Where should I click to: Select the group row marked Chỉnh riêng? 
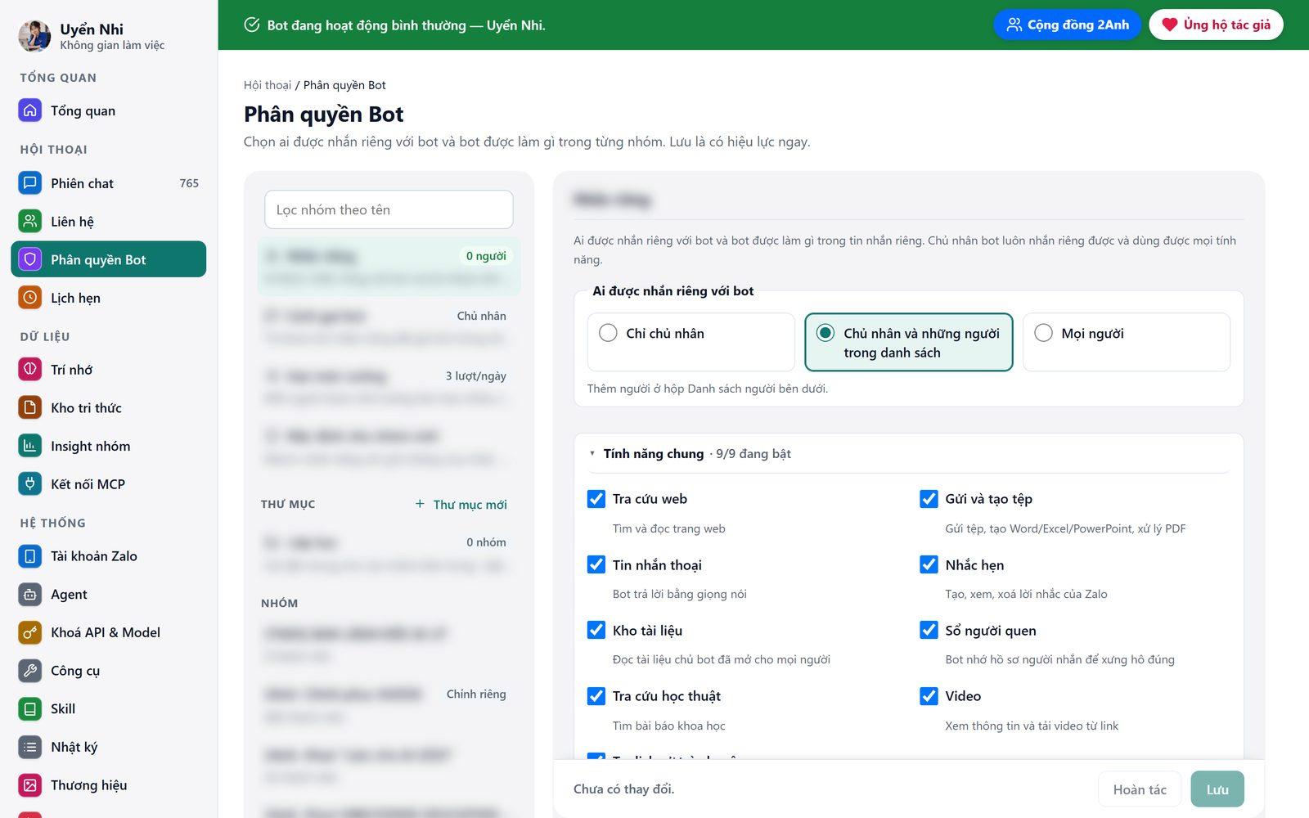coord(389,704)
